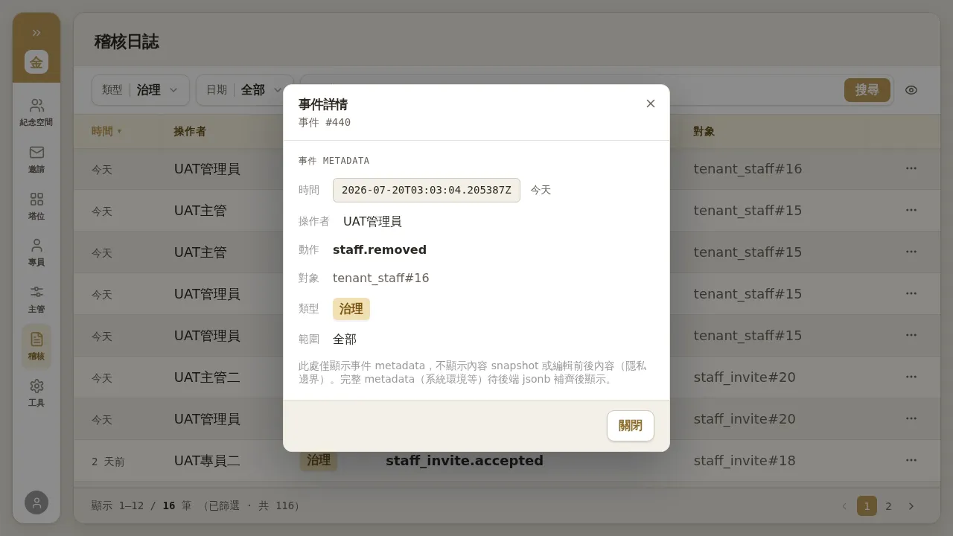Go to previous page arrow
The width and height of the screenshot is (953, 536).
844,506
